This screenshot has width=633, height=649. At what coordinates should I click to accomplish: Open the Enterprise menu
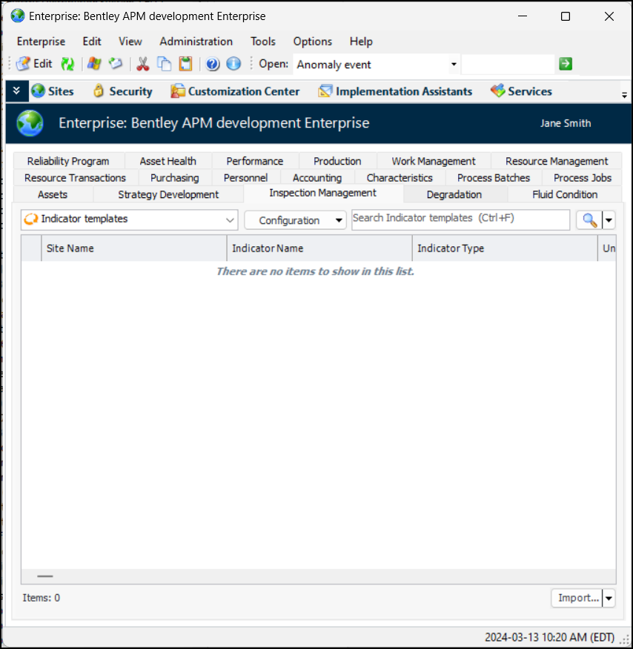pyautogui.click(x=41, y=42)
